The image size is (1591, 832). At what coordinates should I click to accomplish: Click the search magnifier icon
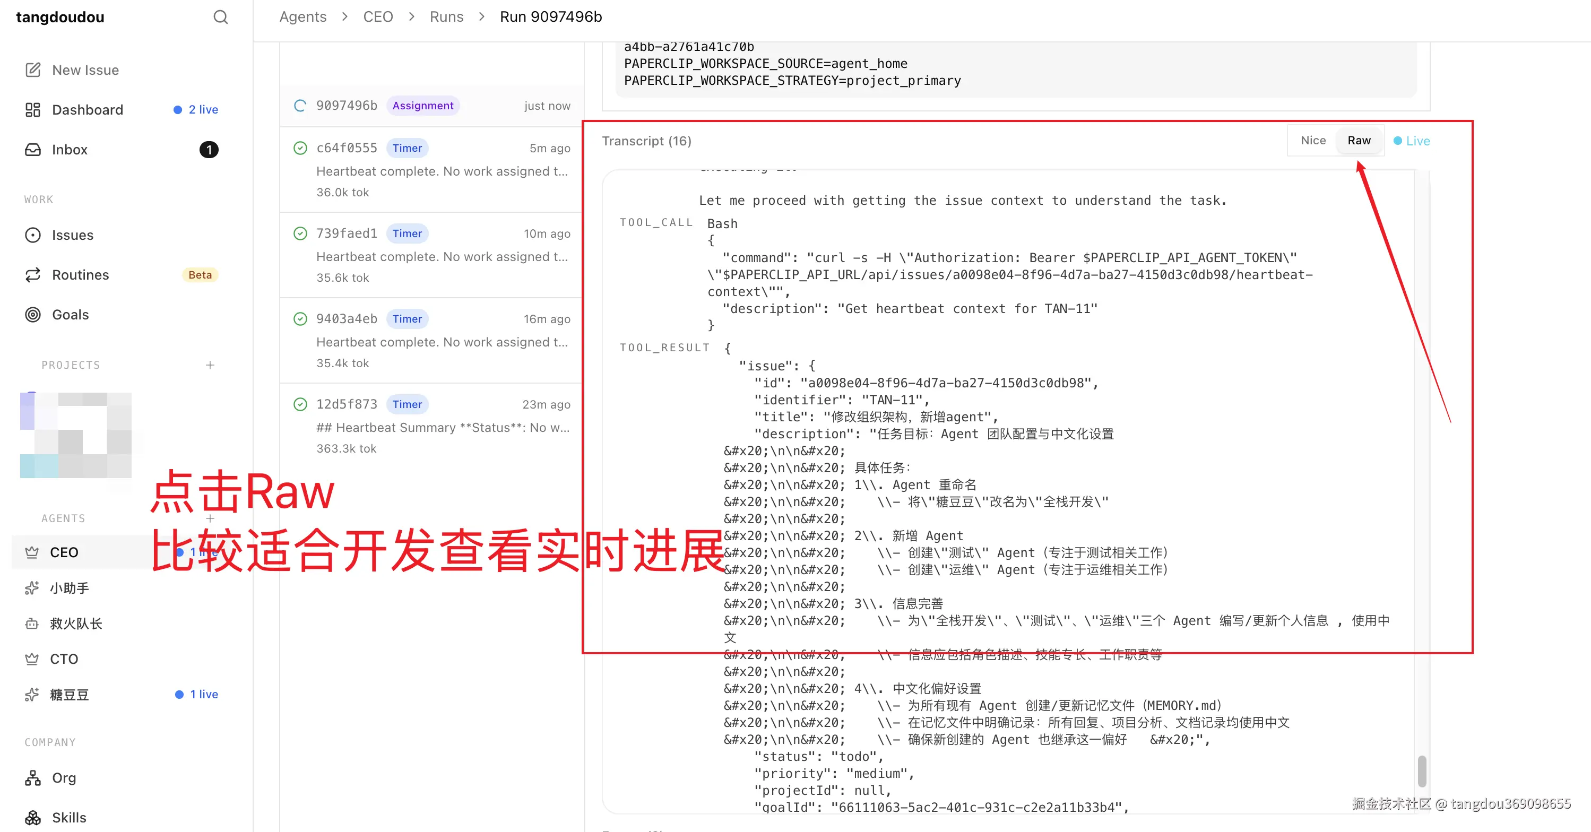(220, 18)
